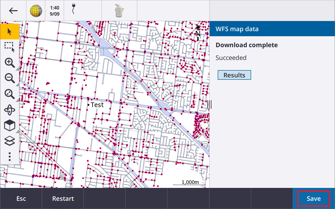Open the Layer manager
Image resolution: width=335 pixels, height=209 pixels.
click(10, 141)
